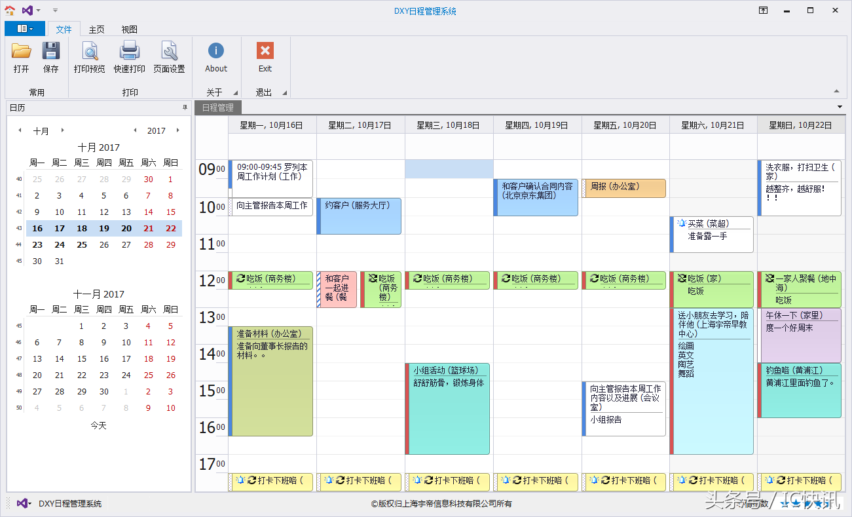The width and height of the screenshot is (852, 517).
Task: Open the dropdown arrow beside the title bar Visual Studio icon
Action: pos(39,11)
